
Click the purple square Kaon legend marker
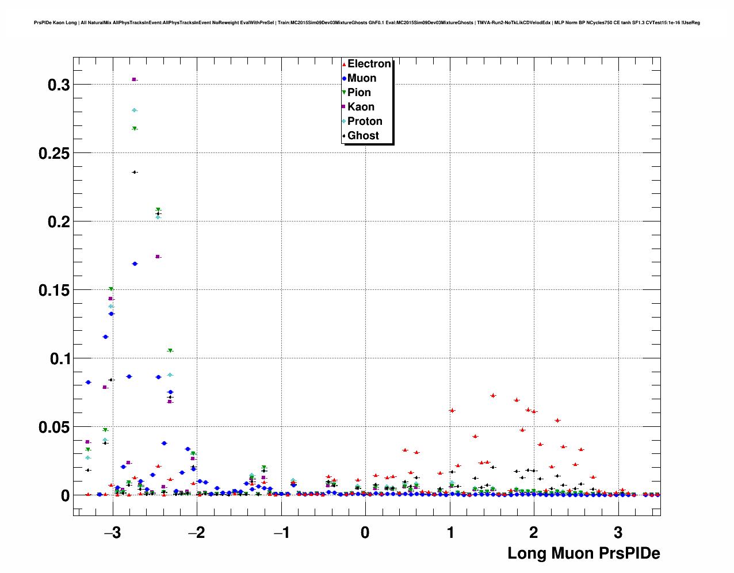pos(344,107)
